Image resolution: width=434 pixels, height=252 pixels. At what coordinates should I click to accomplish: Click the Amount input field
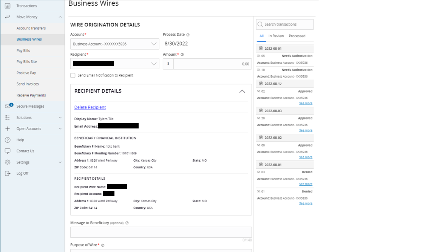[x=212, y=64]
